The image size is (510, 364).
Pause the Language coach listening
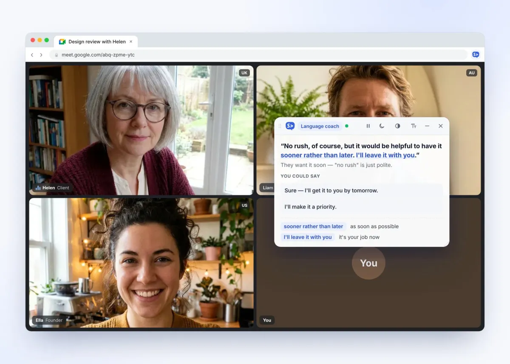(368, 126)
